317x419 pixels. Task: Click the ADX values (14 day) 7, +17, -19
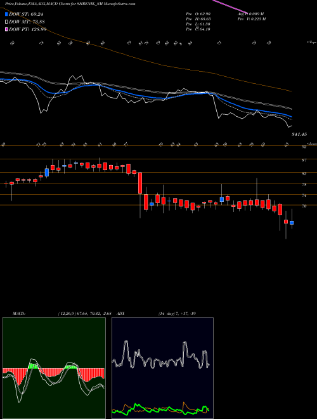click(x=177, y=314)
